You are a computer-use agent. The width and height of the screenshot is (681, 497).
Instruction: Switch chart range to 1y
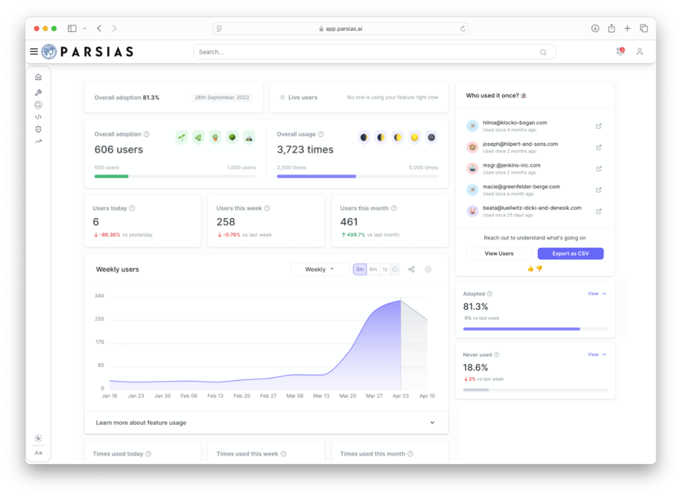(384, 269)
